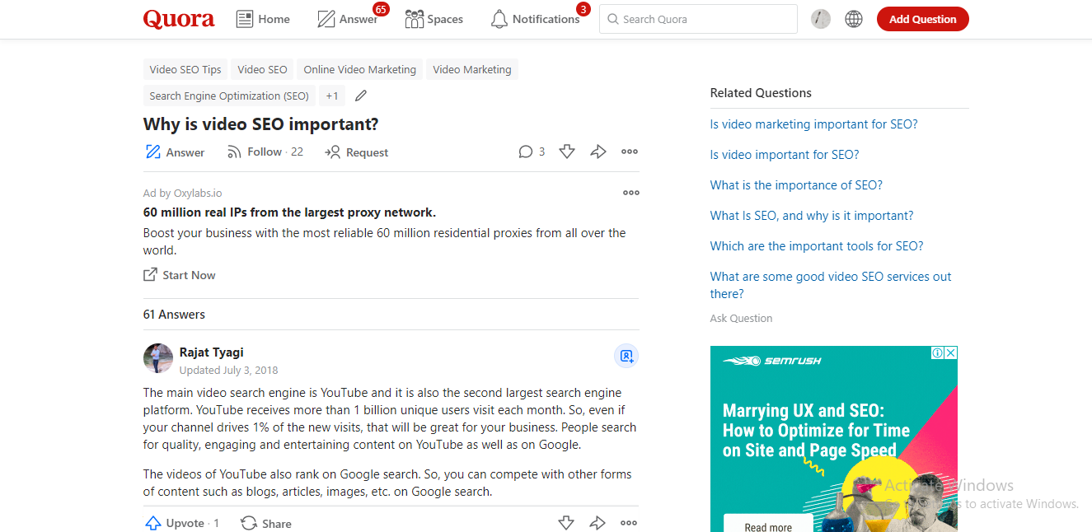1092x532 pixels.
Task: Follow the question
Action: [265, 152]
